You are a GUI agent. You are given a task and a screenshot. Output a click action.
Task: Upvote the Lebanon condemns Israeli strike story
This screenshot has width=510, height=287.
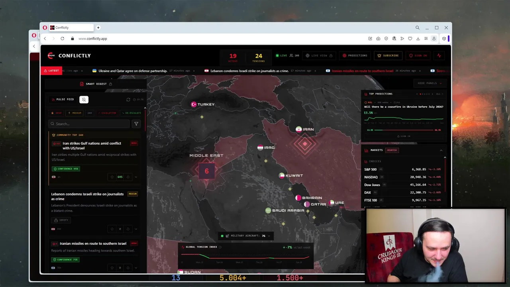112,229
